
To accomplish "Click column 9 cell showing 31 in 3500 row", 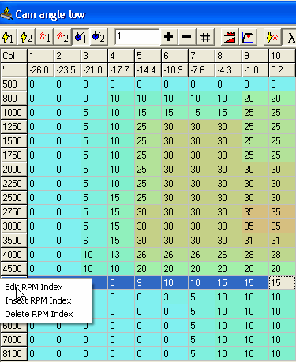I will click(255, 241).
